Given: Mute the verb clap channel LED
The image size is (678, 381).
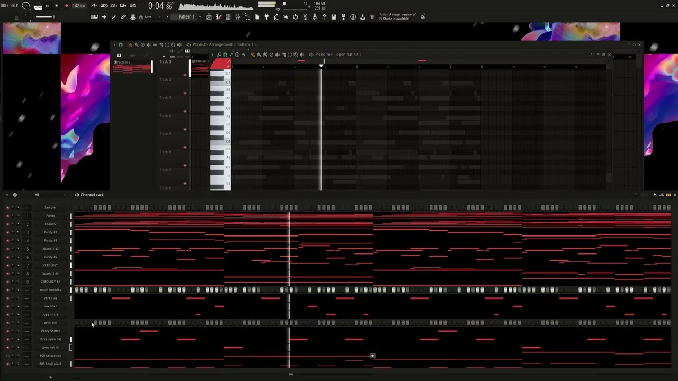Looking at the screenshot, I should (x=7, y=298).
